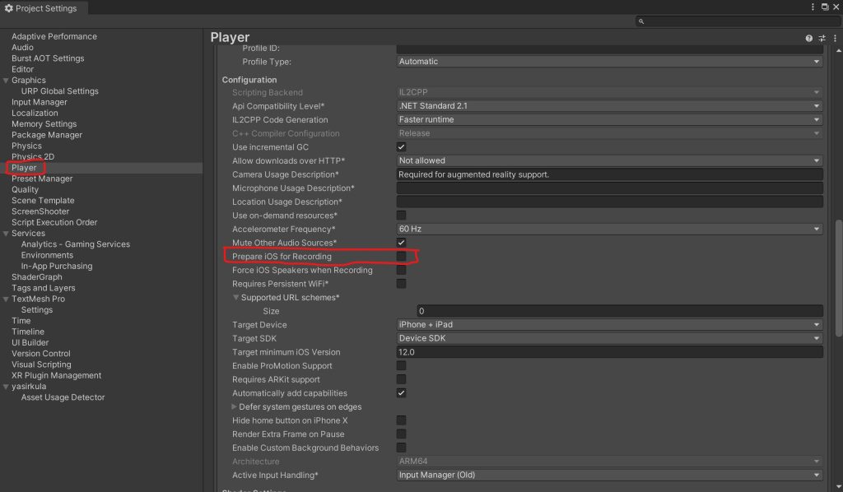This screenshot has width=843, height=492.
Task: Edit Supported URL schemes Size field
Action: tap(620, 311)
